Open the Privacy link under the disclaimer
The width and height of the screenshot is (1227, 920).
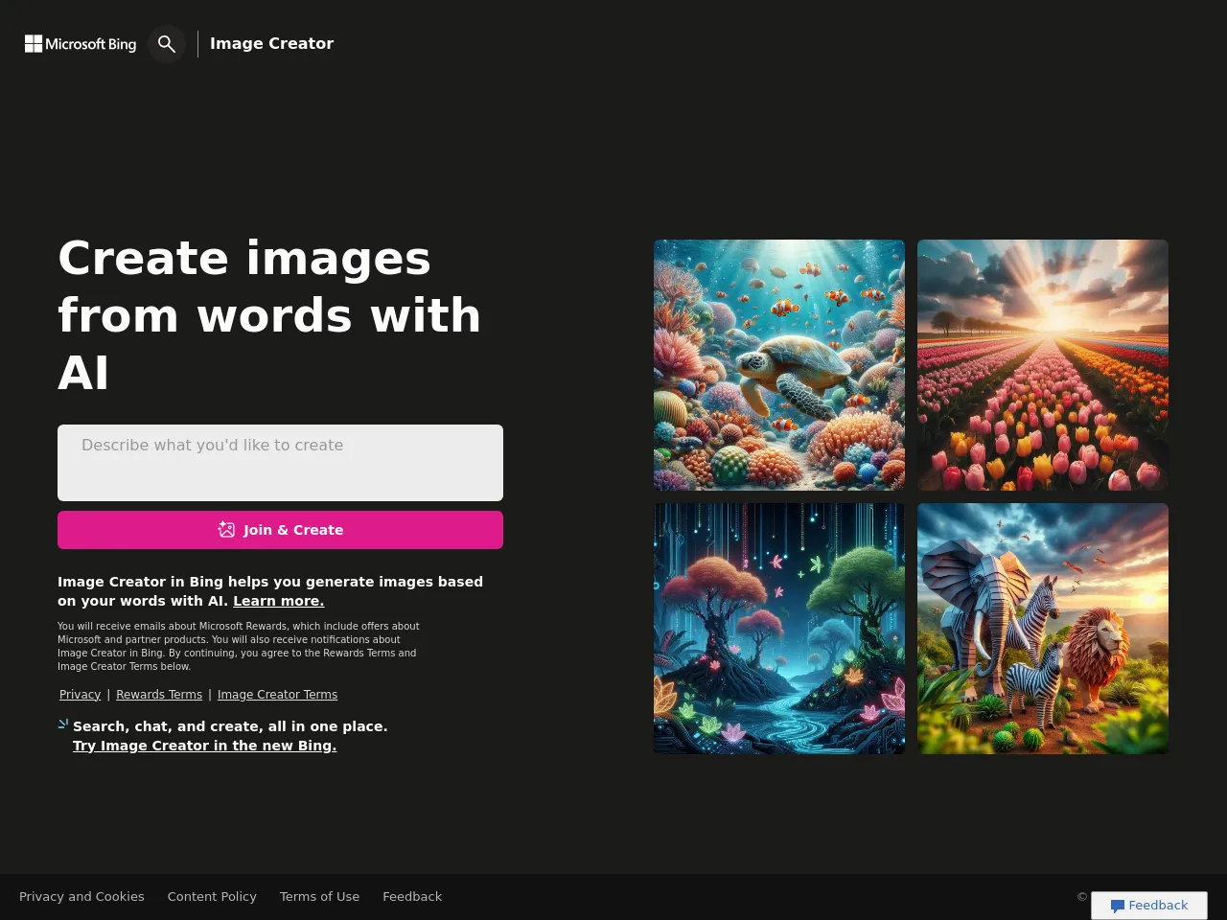80,695
